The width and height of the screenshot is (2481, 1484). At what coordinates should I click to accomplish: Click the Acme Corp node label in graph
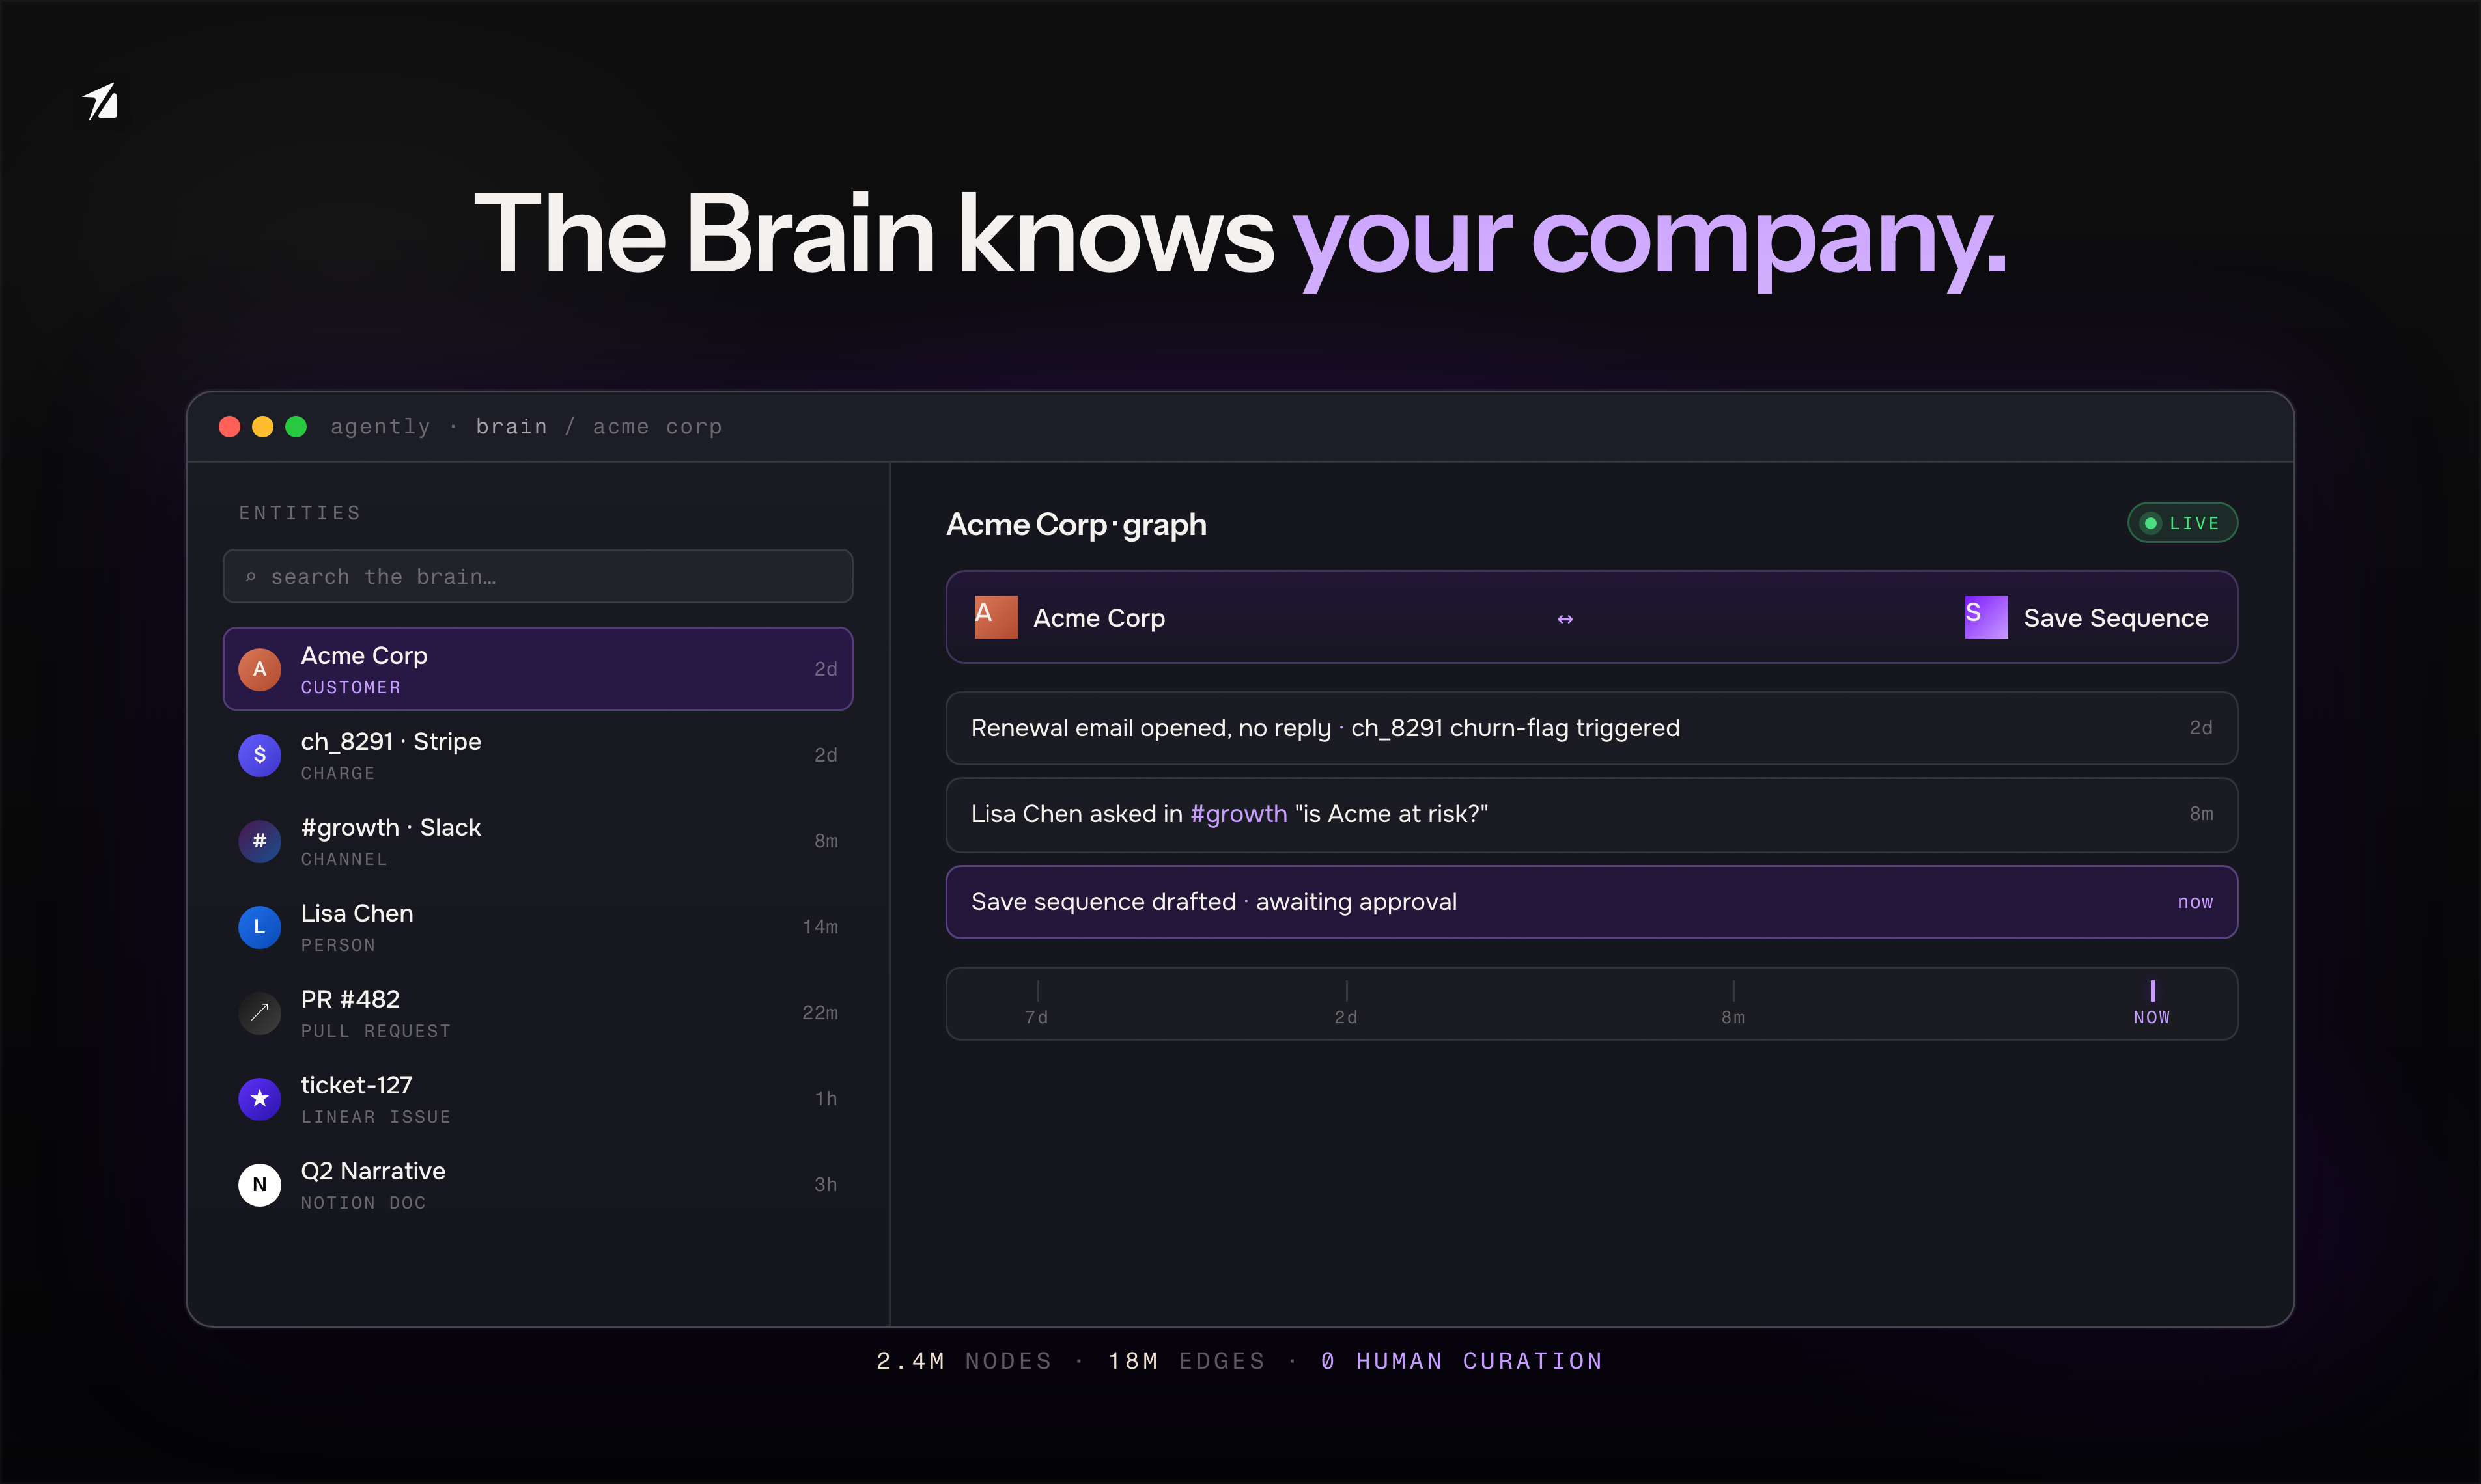(1099, 618)
